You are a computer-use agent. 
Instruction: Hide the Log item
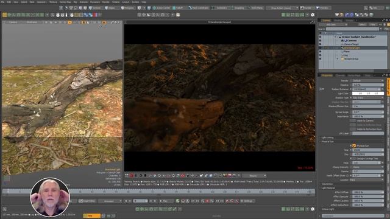click(320, 55)
